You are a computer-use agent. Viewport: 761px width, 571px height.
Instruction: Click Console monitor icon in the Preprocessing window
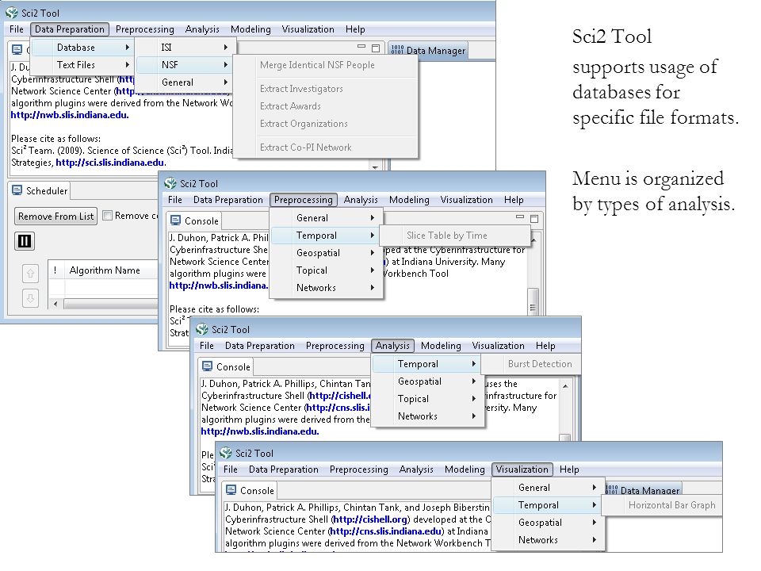[175, 220]
